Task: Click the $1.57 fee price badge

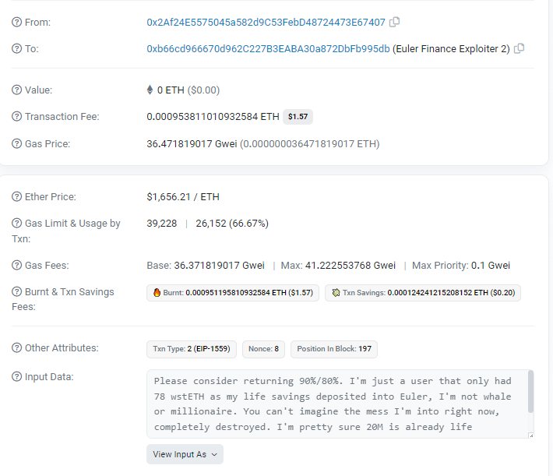Action: tap(298, 116)
